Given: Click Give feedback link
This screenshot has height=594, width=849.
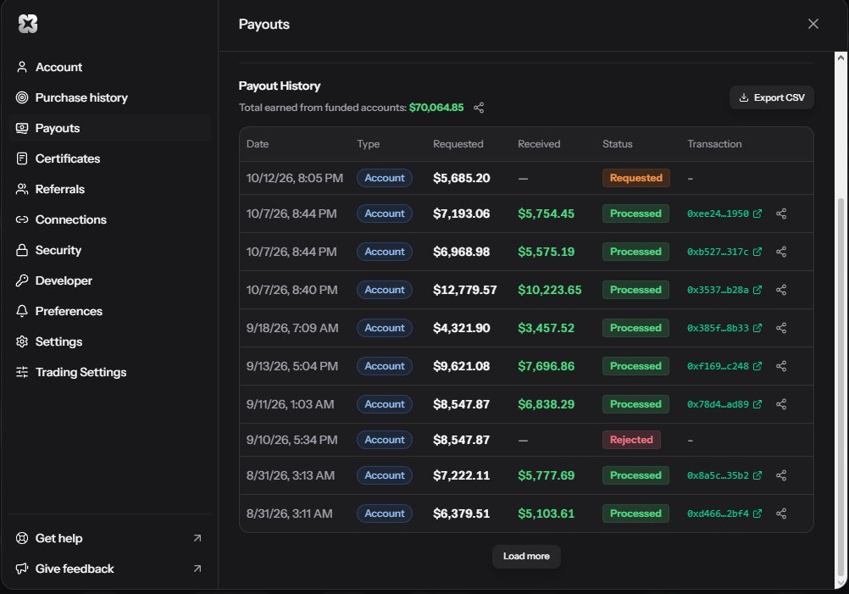Looking at the screenshot, I should (110, 569).
